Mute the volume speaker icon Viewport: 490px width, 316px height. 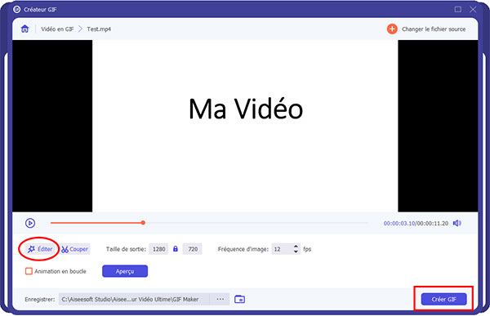(457, 223)
